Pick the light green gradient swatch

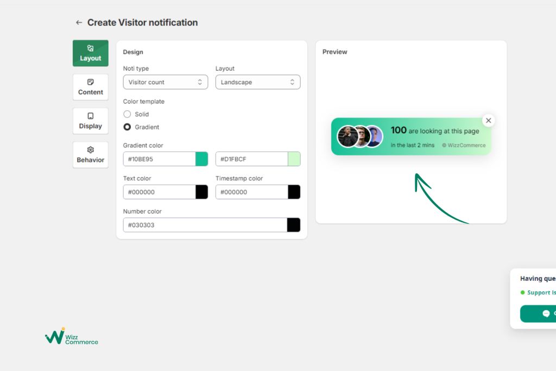(x=294, y=159)
